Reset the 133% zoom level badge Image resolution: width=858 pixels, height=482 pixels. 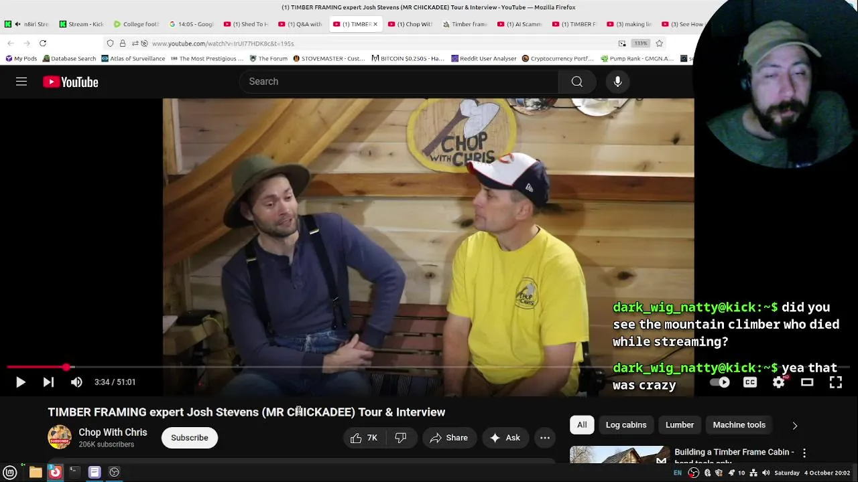point(641,44)
